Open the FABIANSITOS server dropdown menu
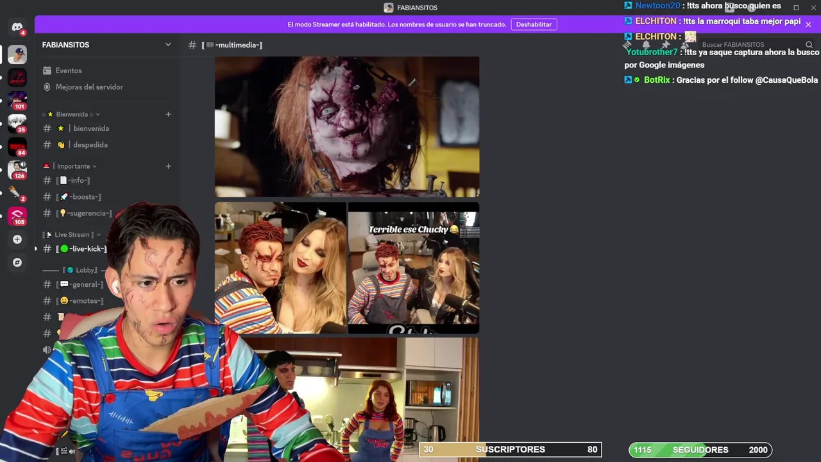The height and width of the screenshot is (462, 821). tap(168, 45)
